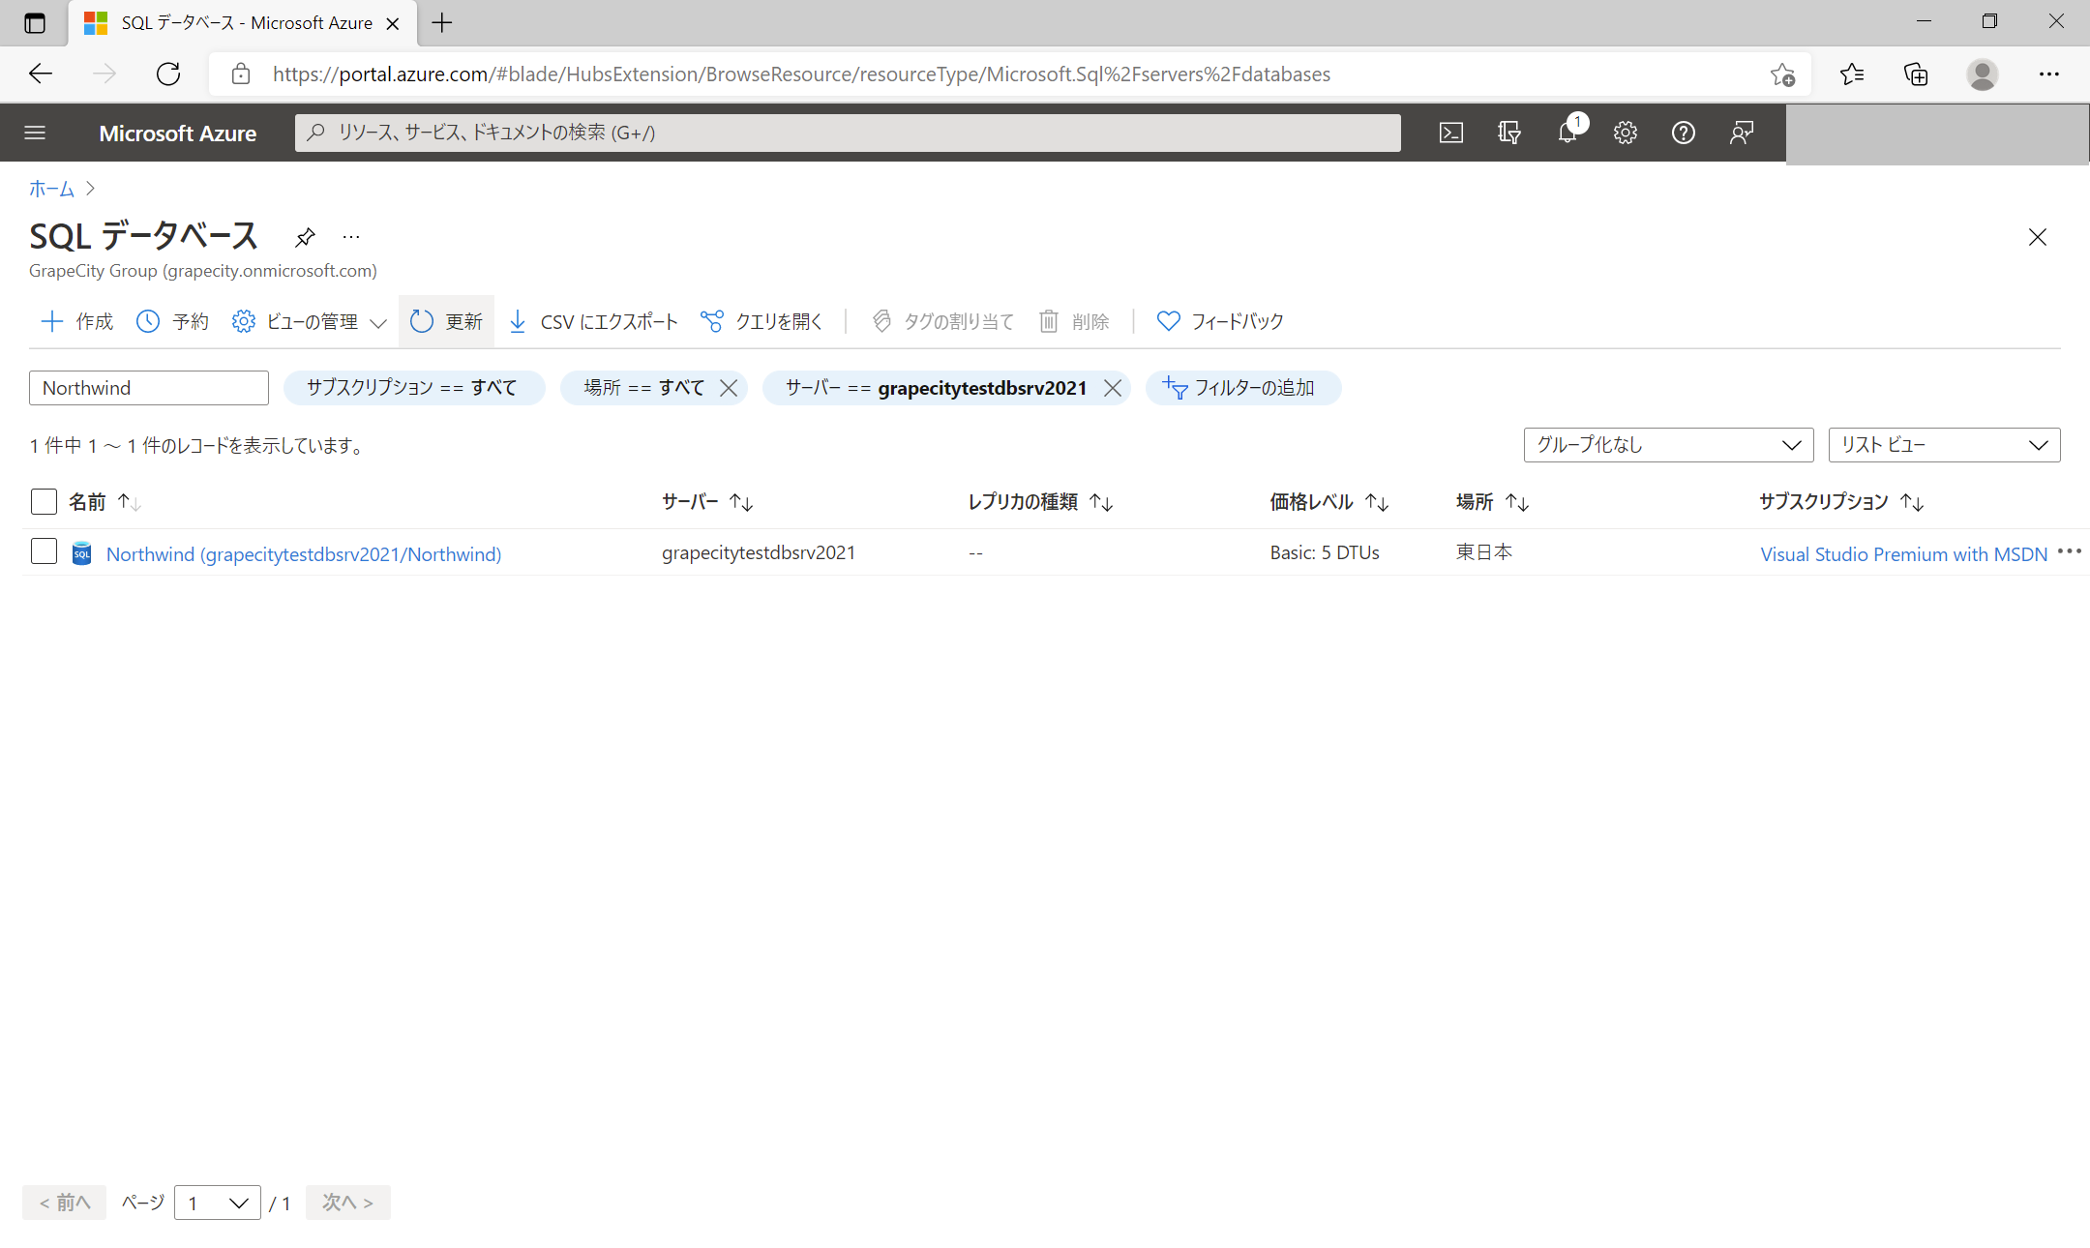
Task: Export the list to CSV
Action: coord(593,321)
